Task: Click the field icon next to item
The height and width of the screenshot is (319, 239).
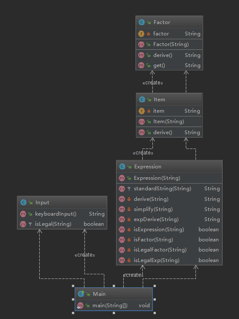Action: (141, 111)
